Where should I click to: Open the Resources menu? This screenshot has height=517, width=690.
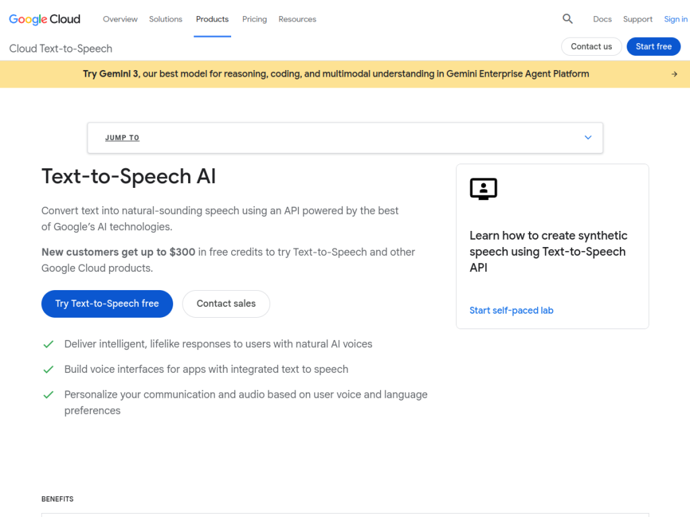(297, 19)
